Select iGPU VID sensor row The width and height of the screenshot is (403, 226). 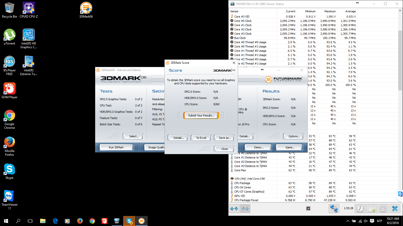click(x=293, y=196)
